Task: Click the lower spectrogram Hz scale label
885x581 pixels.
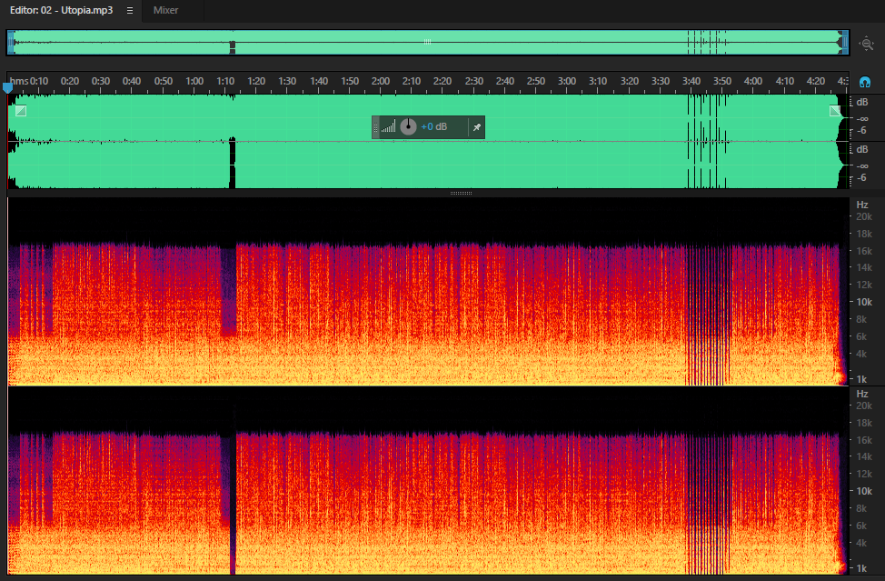Action: 862,394
